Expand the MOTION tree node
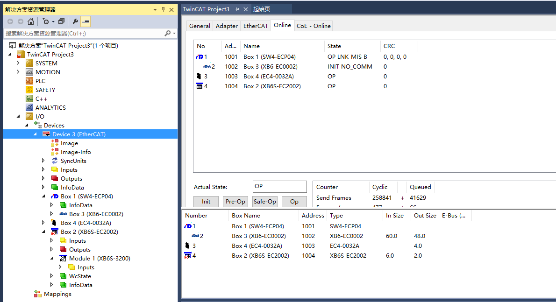The image size is (556, 302). point(18,72)
